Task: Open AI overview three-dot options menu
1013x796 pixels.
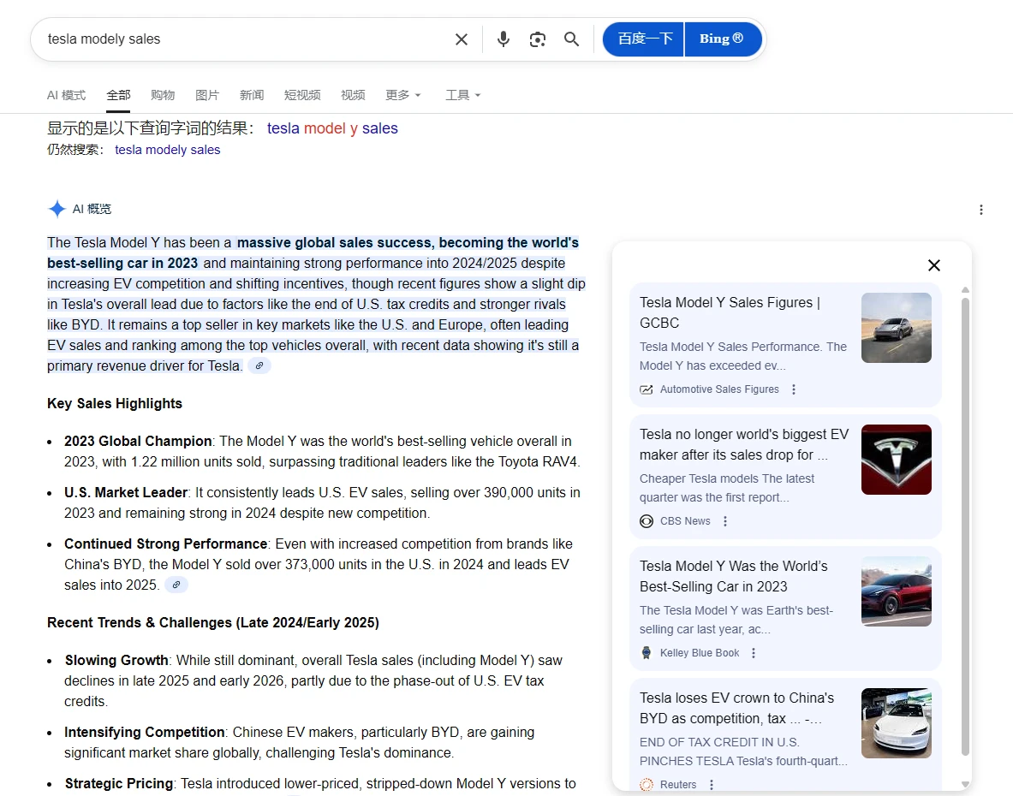Action: click(981, 210)
